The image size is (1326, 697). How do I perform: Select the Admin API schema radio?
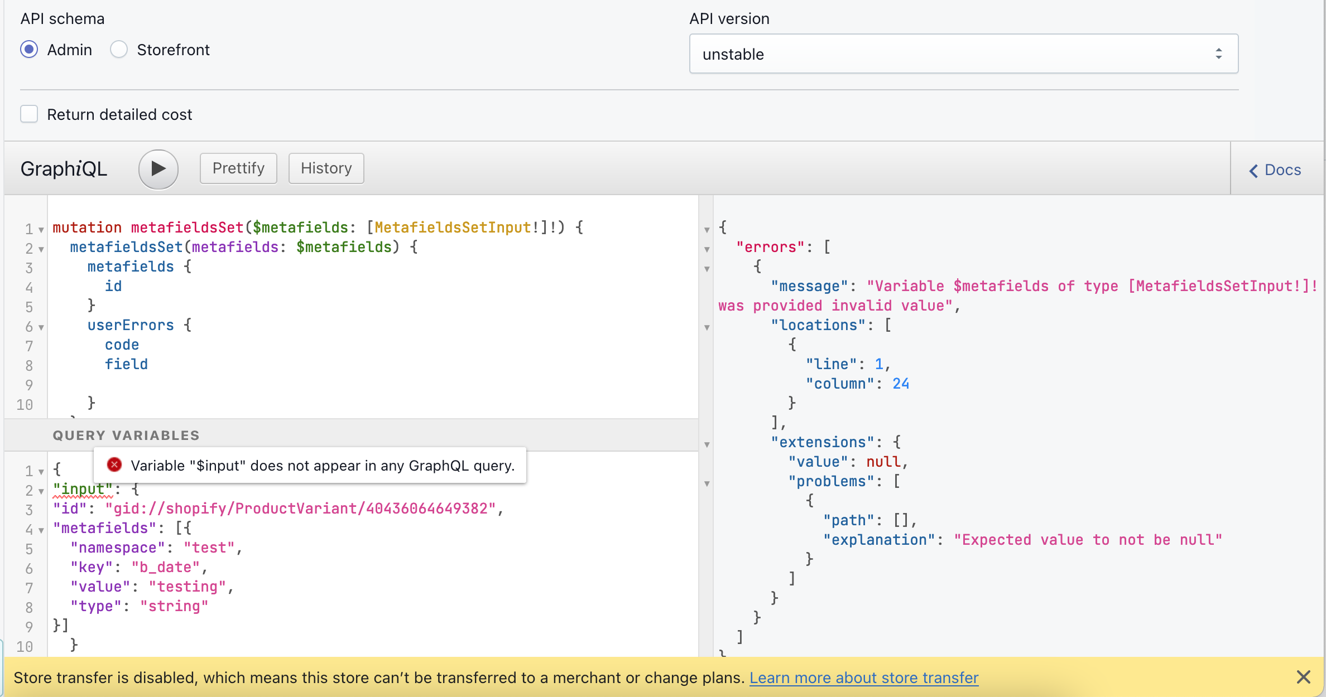pyautogui.click(x=29, y=50)
